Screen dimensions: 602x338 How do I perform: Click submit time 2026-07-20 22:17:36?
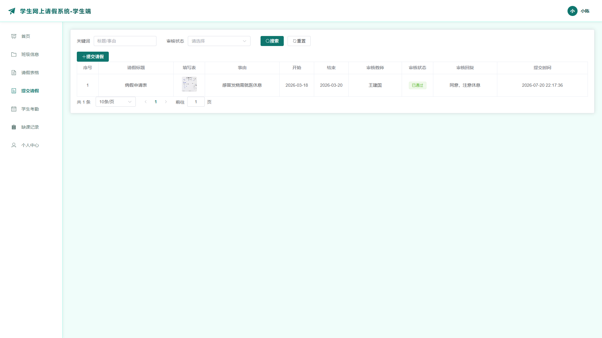pos(542,85)
